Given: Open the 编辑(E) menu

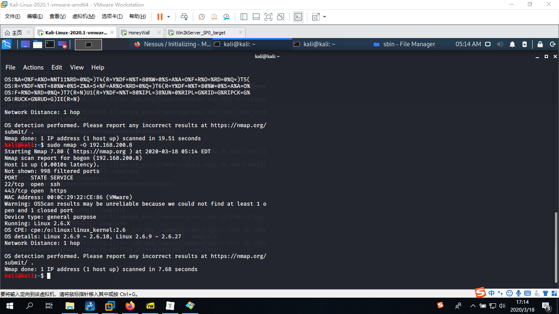Looking at the screenshot, I should 35,16.
